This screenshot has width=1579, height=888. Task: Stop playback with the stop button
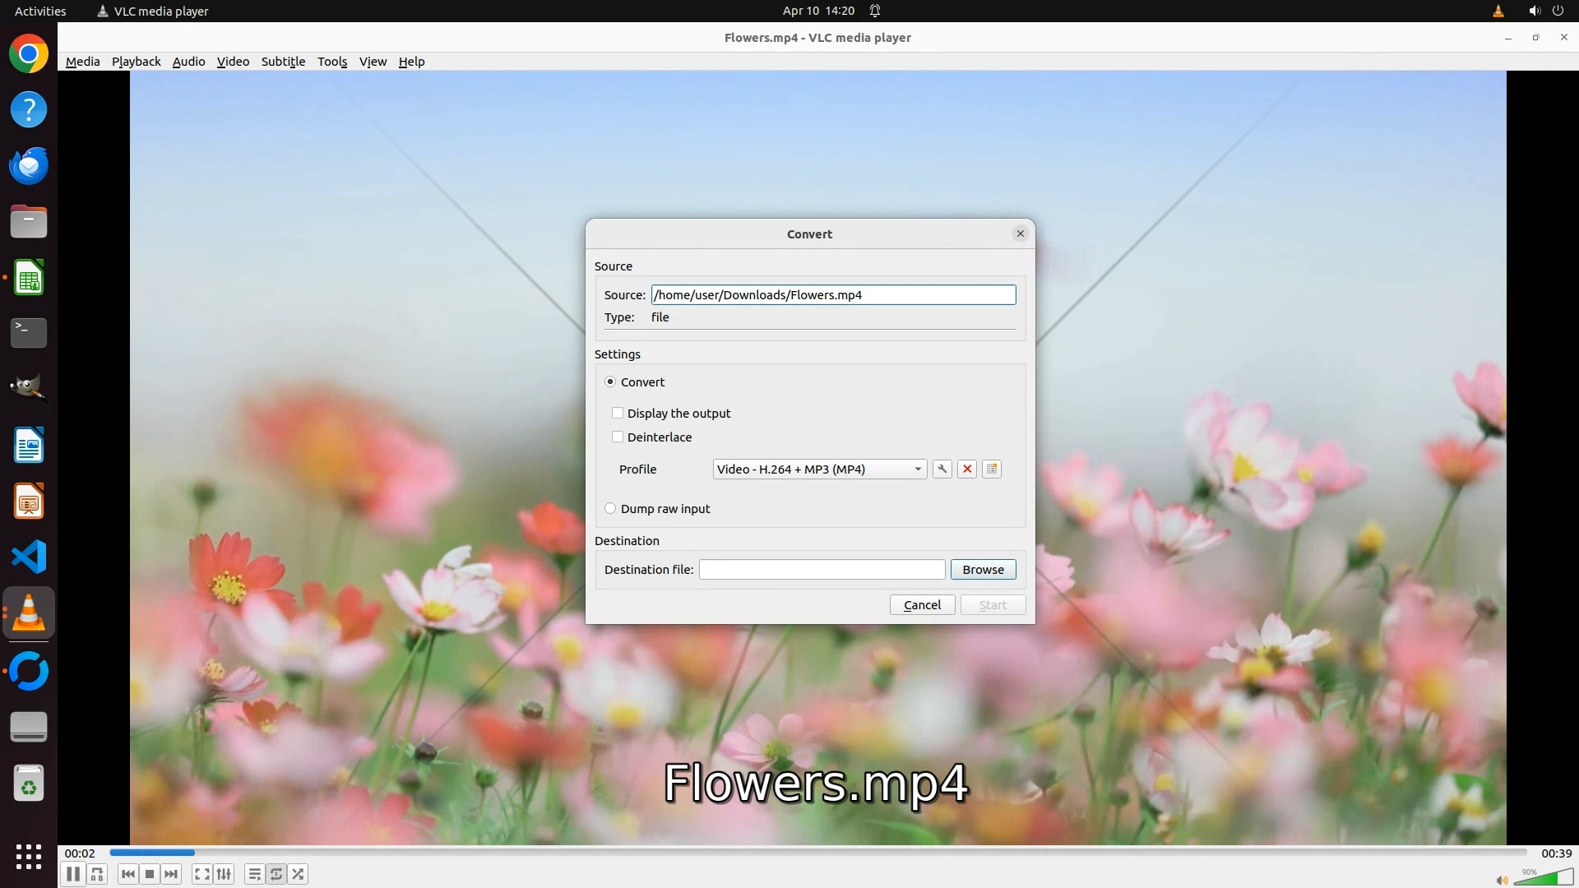point(150,874)
